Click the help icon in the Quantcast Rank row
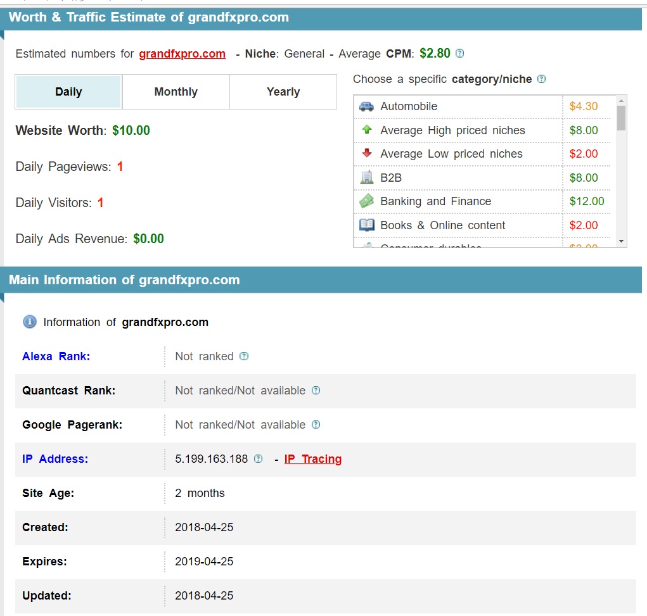 316,391
